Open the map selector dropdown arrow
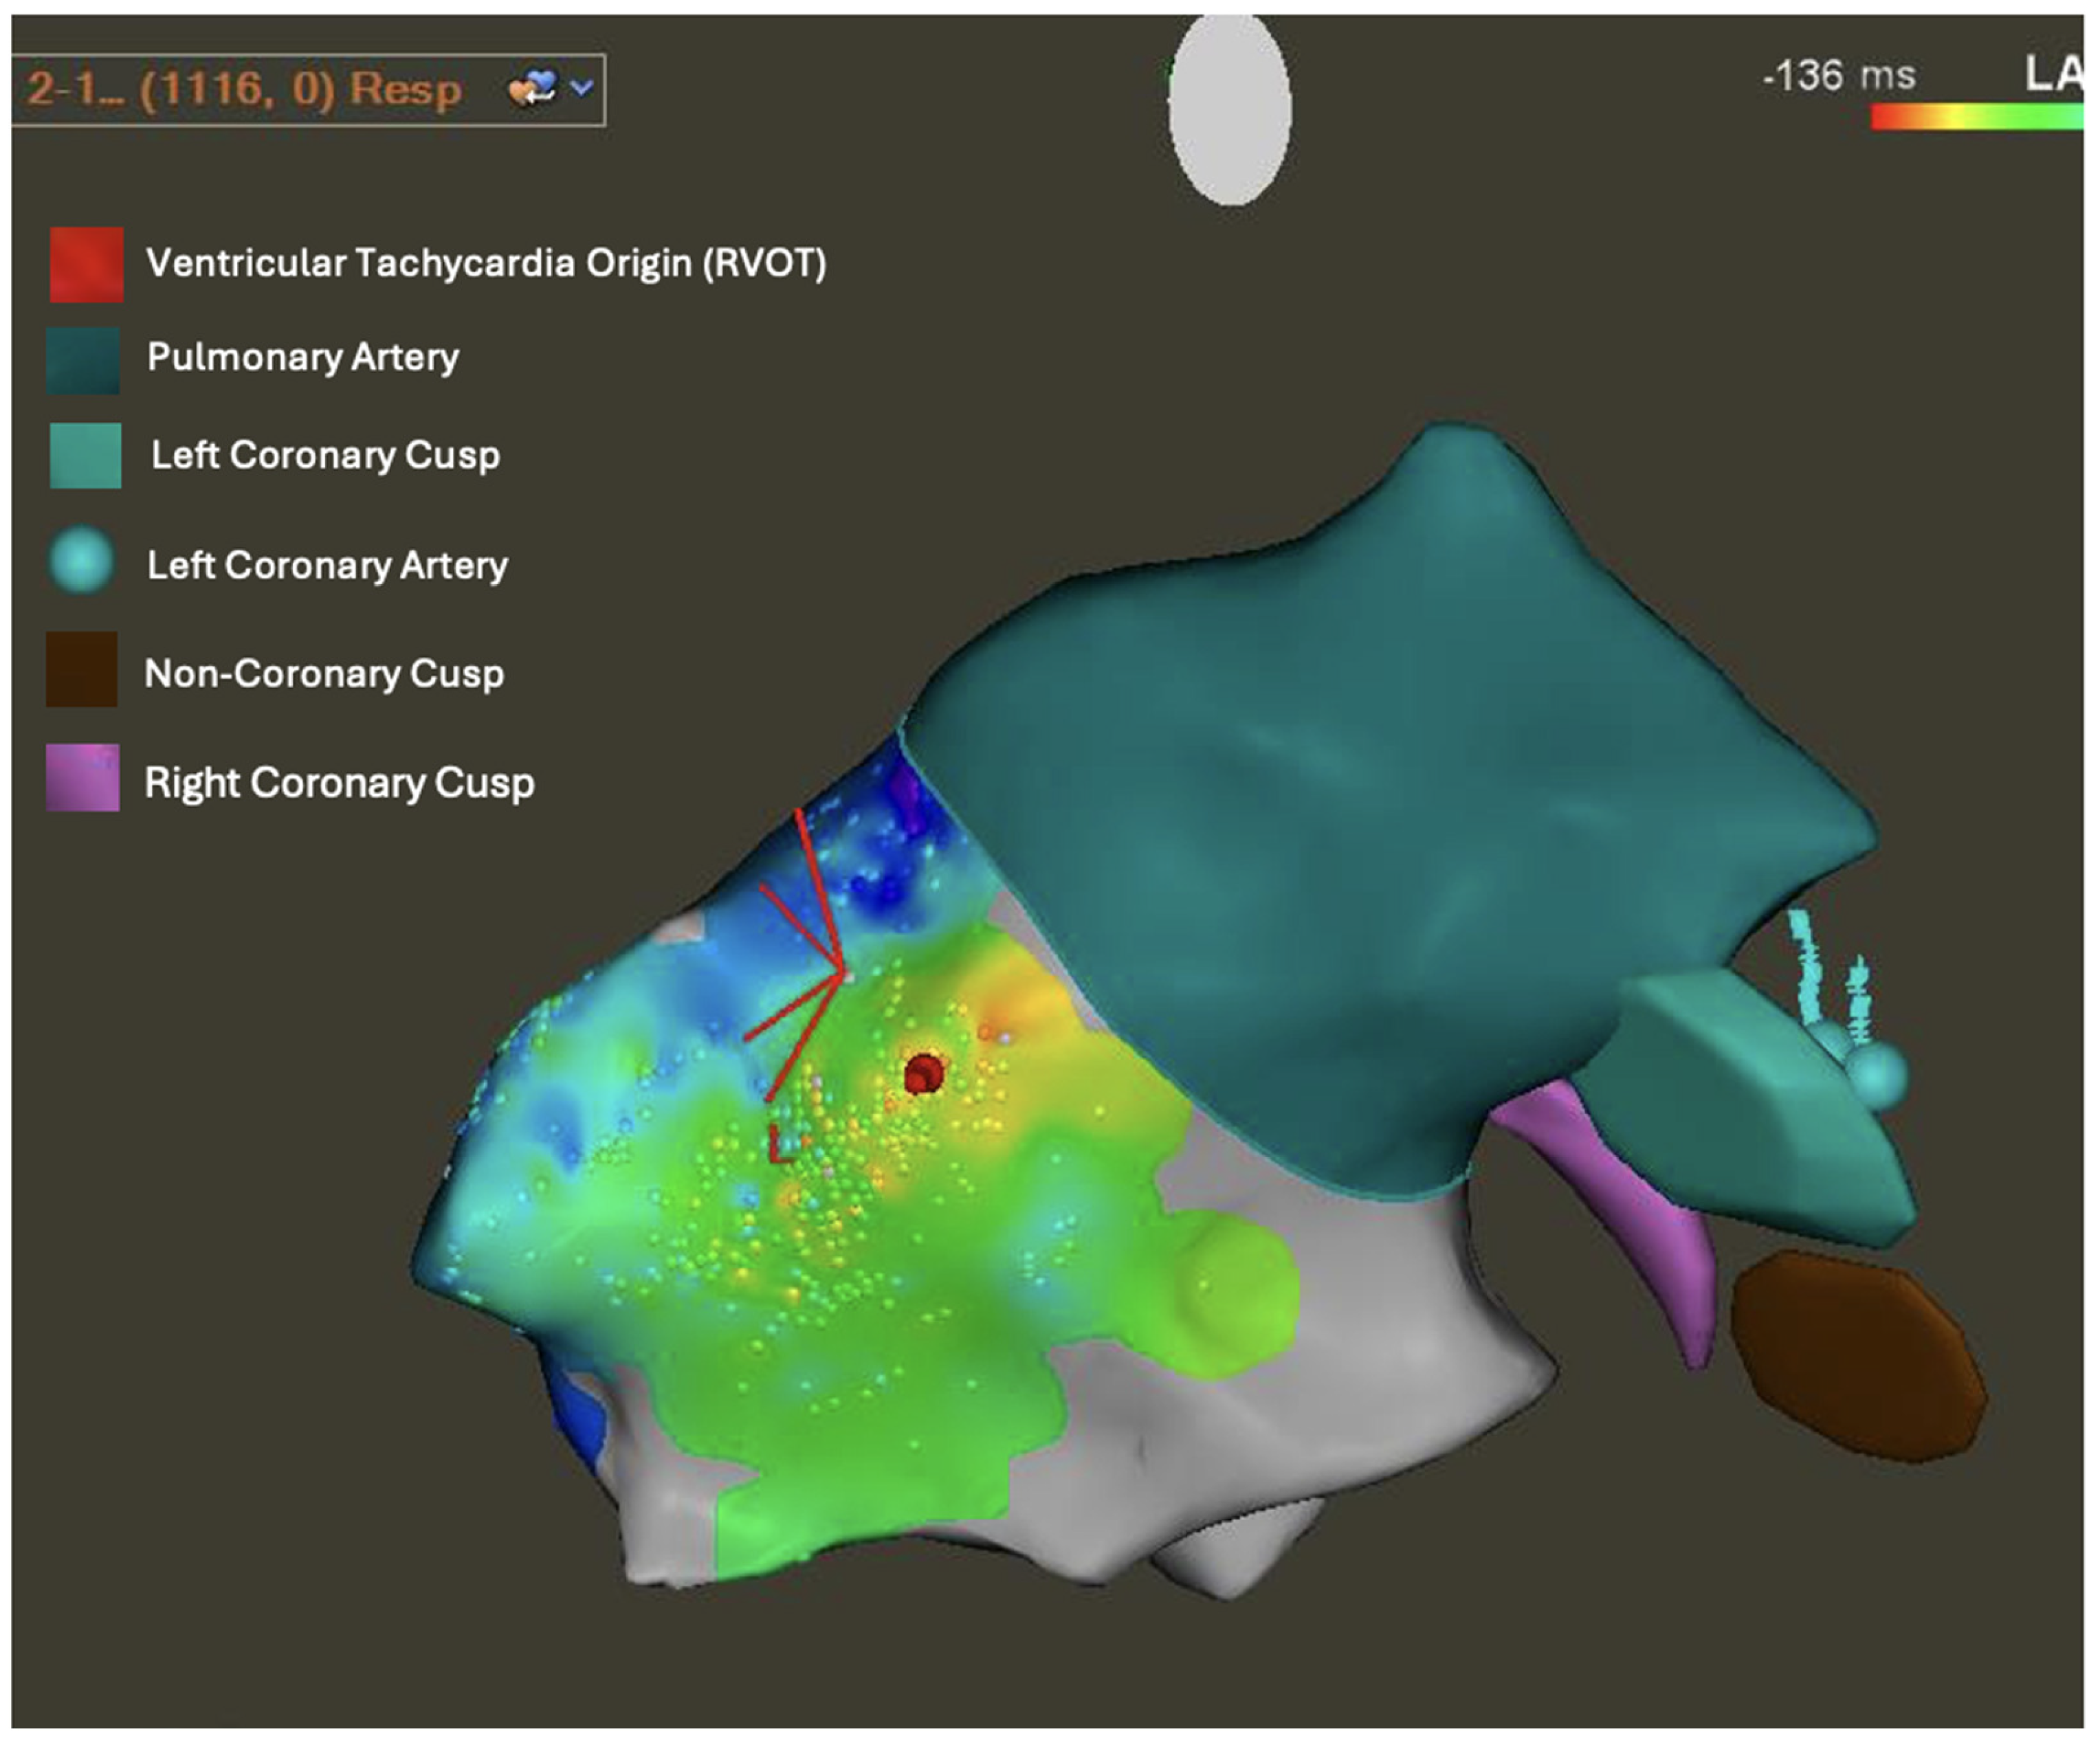 coord(581,89)
